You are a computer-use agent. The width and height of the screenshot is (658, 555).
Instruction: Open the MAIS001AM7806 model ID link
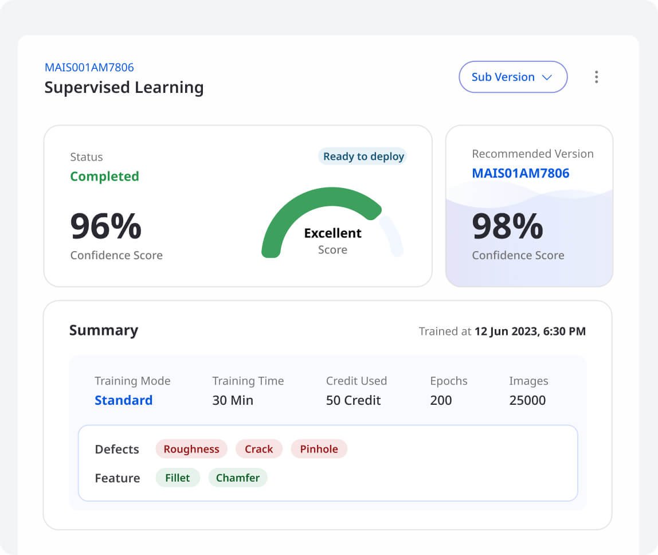tap(89, 67)
